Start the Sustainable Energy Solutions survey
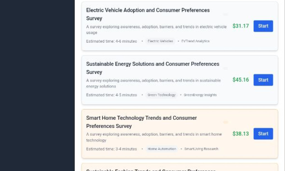This screenshot has height=171, width=285. click(263, 80)
